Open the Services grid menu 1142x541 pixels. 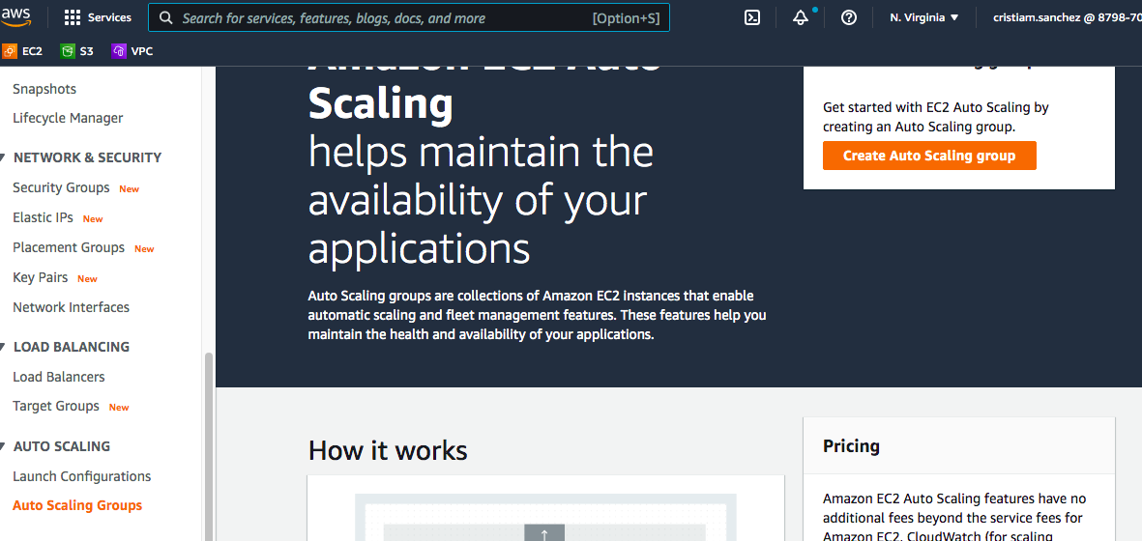[97, 17]
